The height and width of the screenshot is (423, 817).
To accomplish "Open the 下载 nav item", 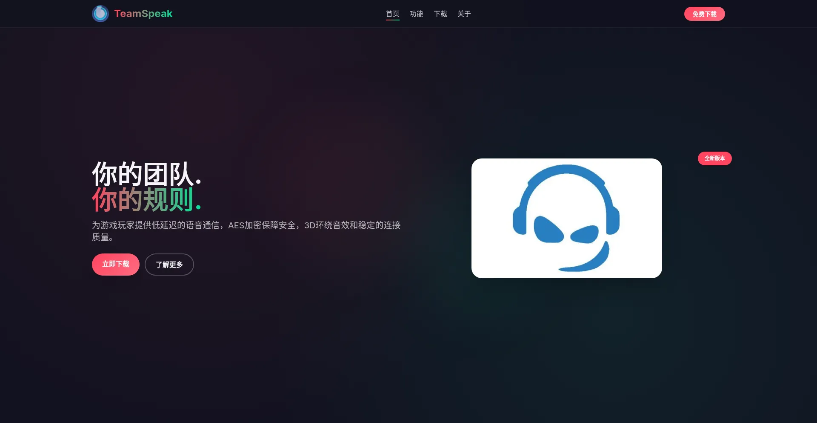I will point(440,14).
